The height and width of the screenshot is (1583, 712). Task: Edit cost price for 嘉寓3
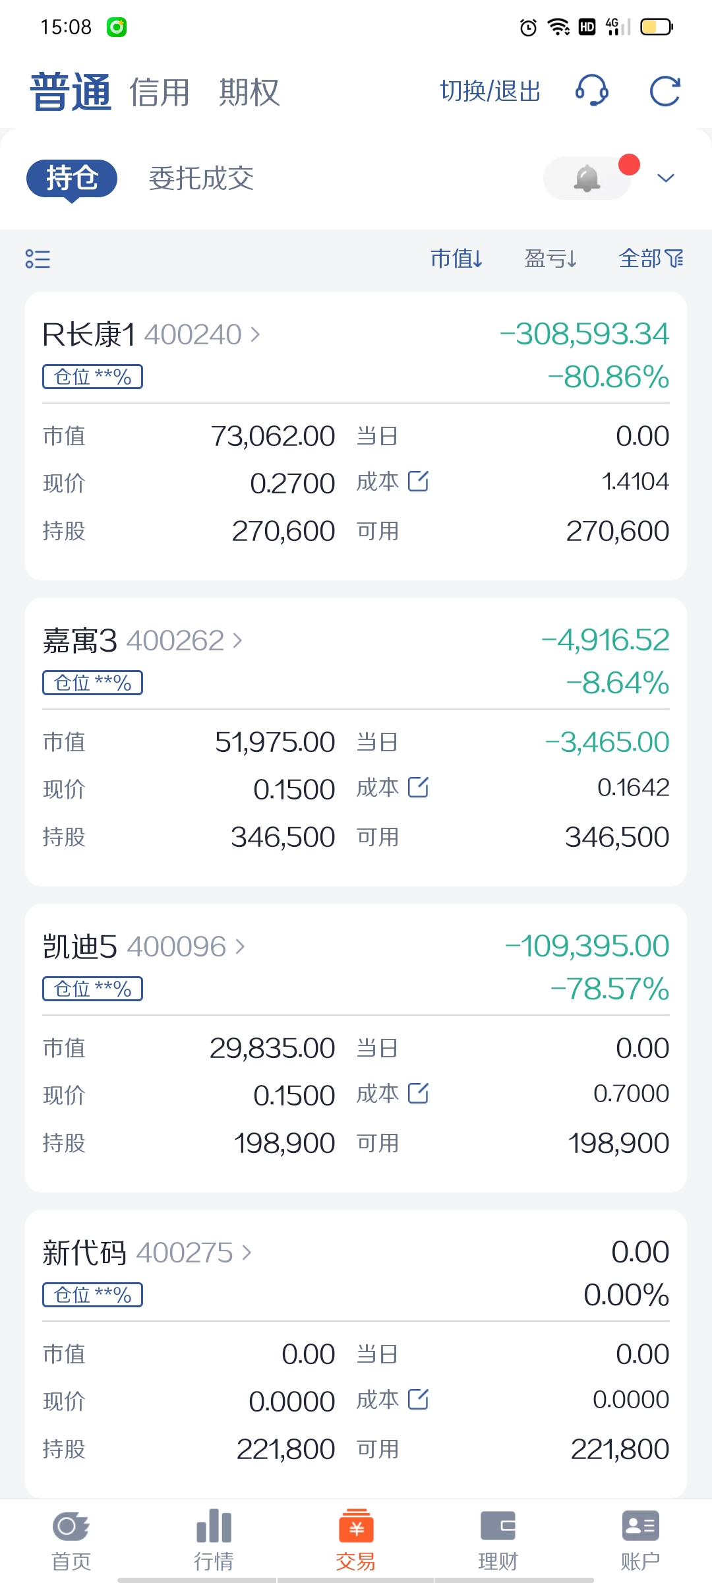pos(419,787)
